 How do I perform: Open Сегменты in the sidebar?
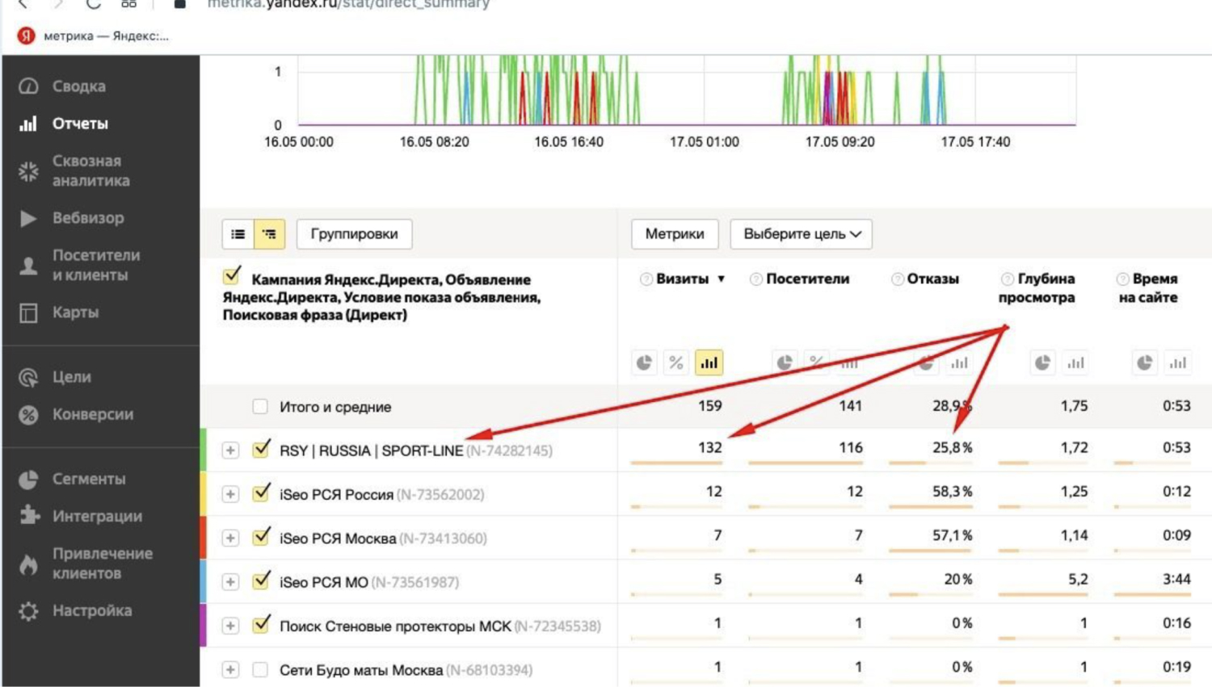[89, 479]
